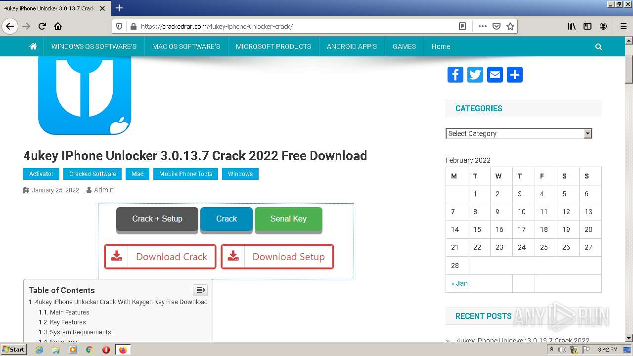This screenshot has height=356, width=633.
Task: Click the green Serial Key button
Action: coord(288,219)
